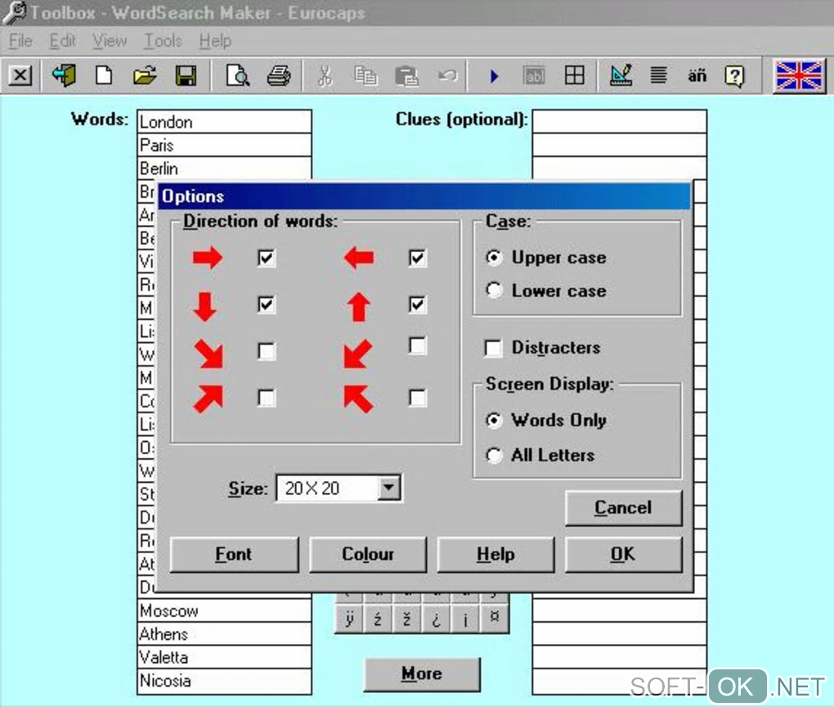The width and height of the screenshot is (834, 707).
Task: Click the Options dialog title bar
Action: coord(424,196)
